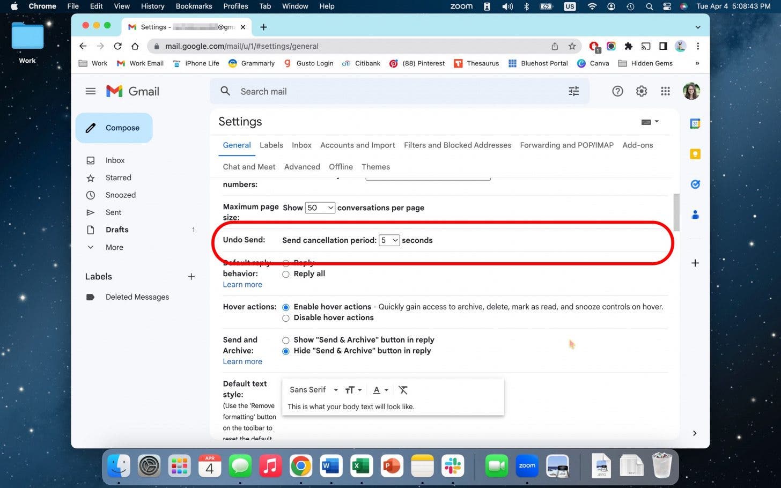Open Slack from the Dock
Viewport: 781px width, 488px height.
pyautogui.click(x=453, y=466)
